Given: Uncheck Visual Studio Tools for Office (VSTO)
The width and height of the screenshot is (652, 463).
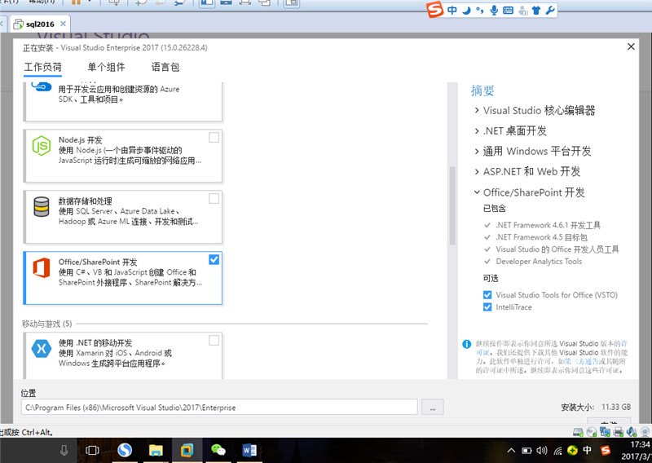Looking at the screenshot, I should [x=487, y=295].
